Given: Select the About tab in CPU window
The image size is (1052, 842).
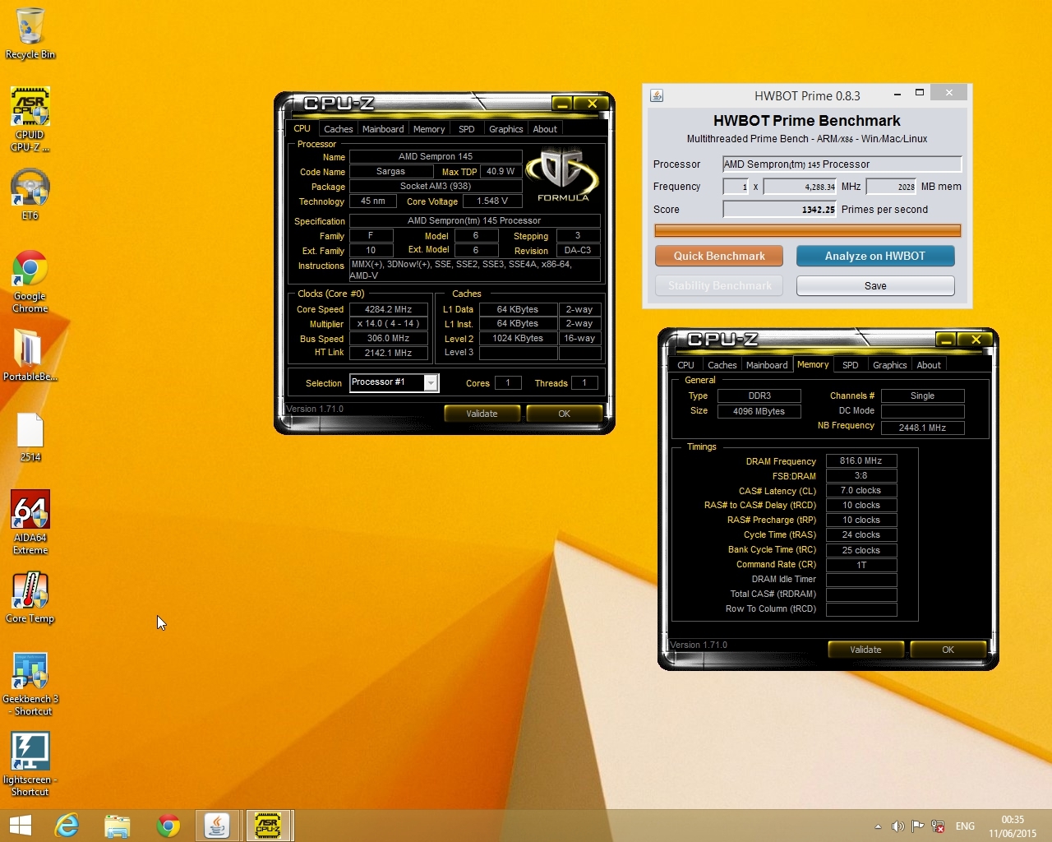Looking at the screenshot, I should [545, 129].
